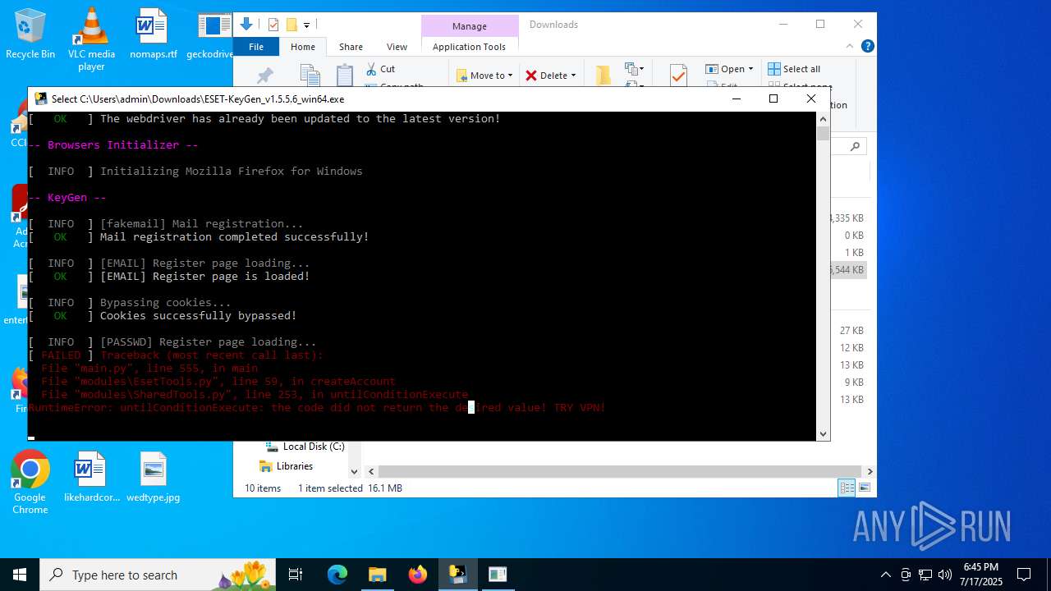Viewport: 1051px width, 591px height.
Task: Click taskbar search box
Action: pyautogui.click(x=158, y=575)
